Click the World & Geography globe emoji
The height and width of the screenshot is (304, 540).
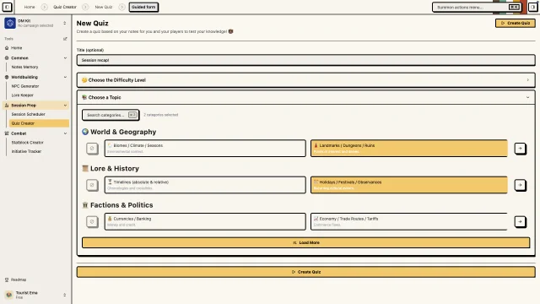click(85, 132)
